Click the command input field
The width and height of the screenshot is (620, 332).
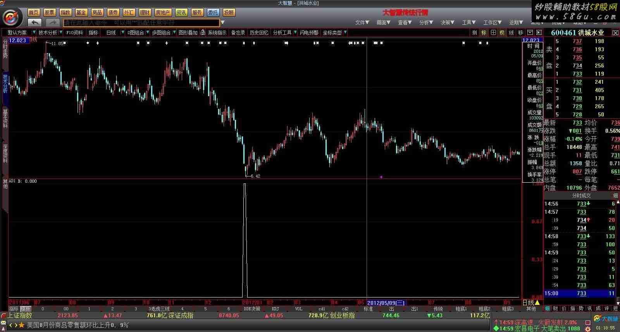coord(141,22)
